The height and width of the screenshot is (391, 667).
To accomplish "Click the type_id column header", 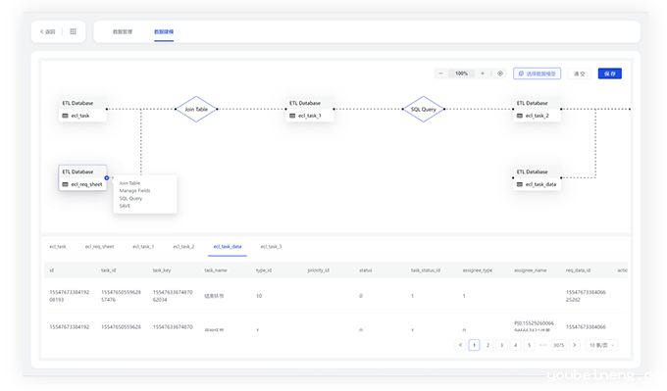I will 264,270.
